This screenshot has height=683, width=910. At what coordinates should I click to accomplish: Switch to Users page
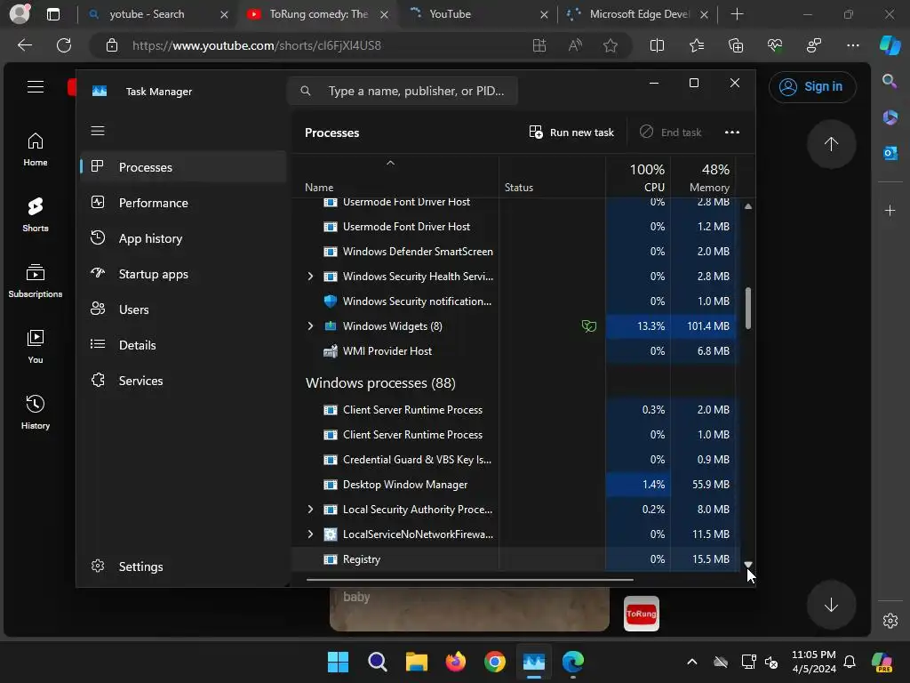(x=183, y=309)
